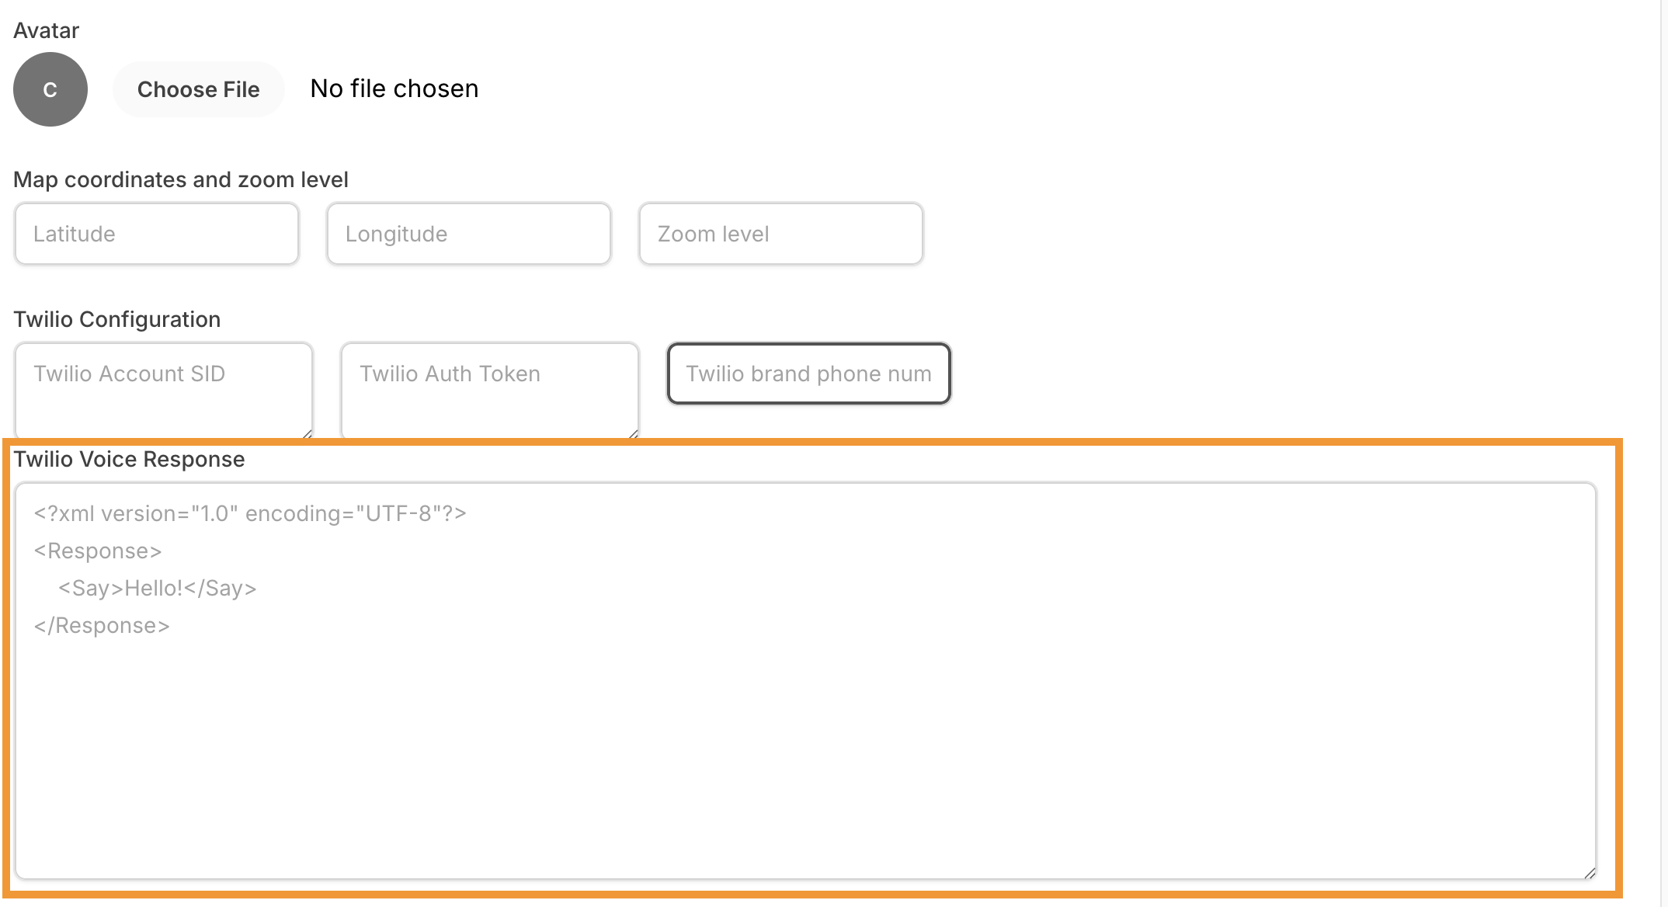This screenshot has width=1668, height=907.
Task: Click the Twilio Configuration heading
Action: (117, 319)
